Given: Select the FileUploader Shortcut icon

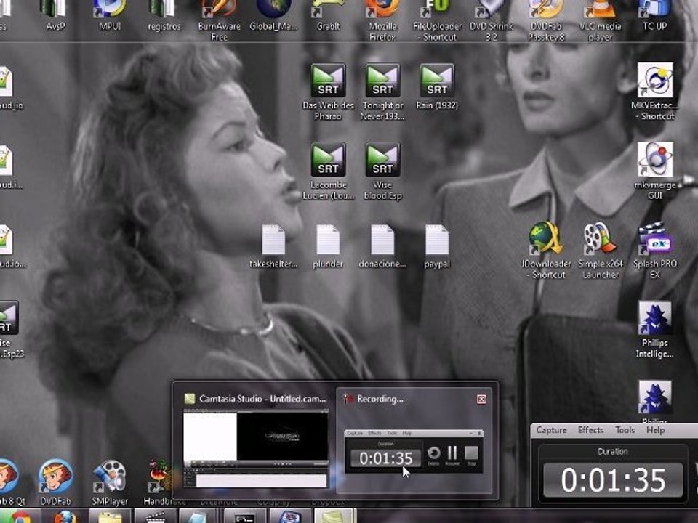Looking at the screenshot, I should coord(437,20).
